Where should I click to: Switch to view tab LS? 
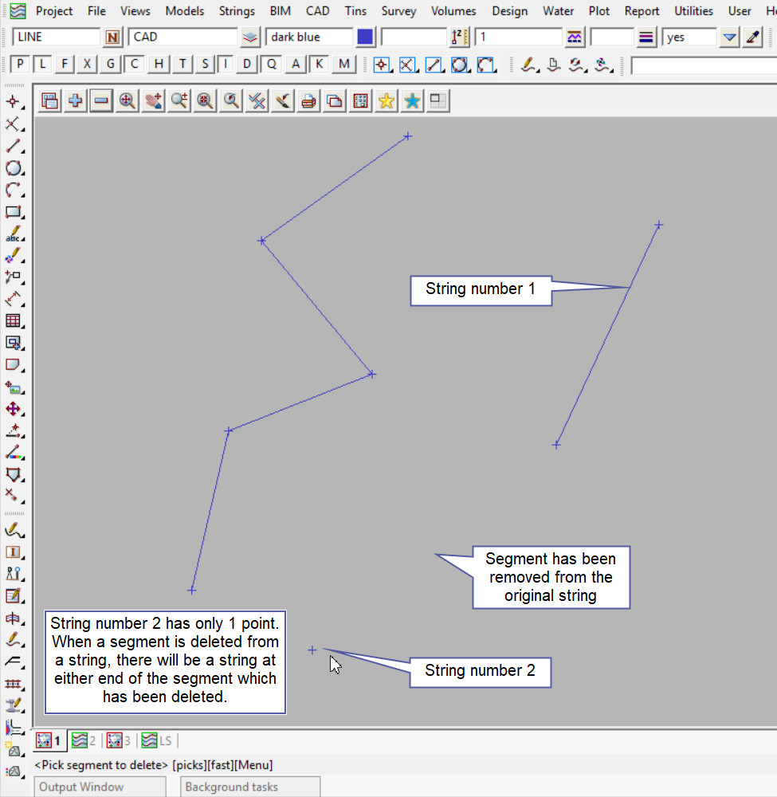click(157, 741)
